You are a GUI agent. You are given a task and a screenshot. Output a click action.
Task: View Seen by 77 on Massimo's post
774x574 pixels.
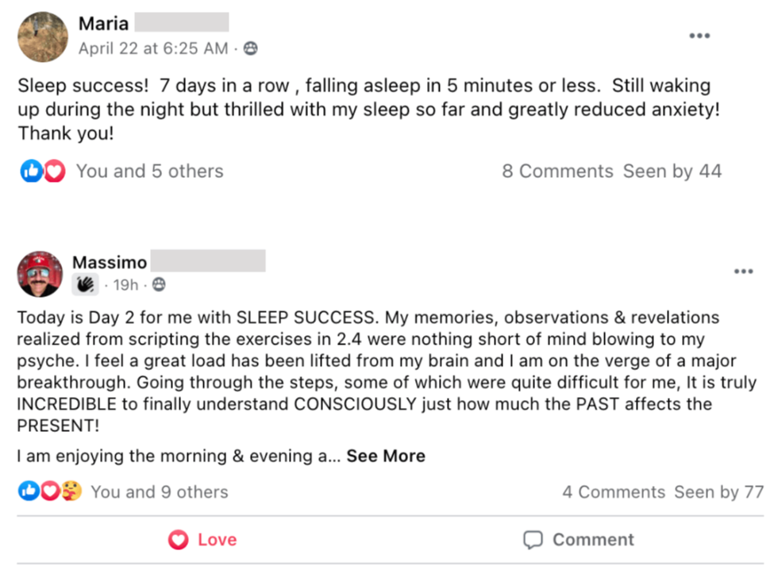tap(718, 492)
